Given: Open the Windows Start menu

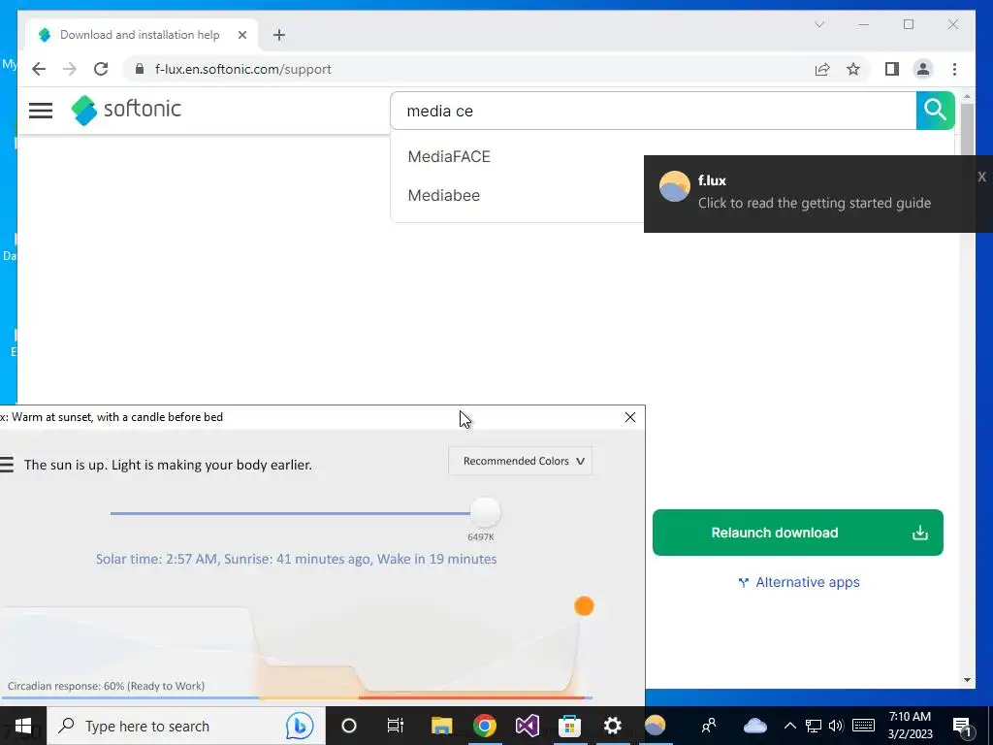Looking at the screenshot, I should [23, 726].
